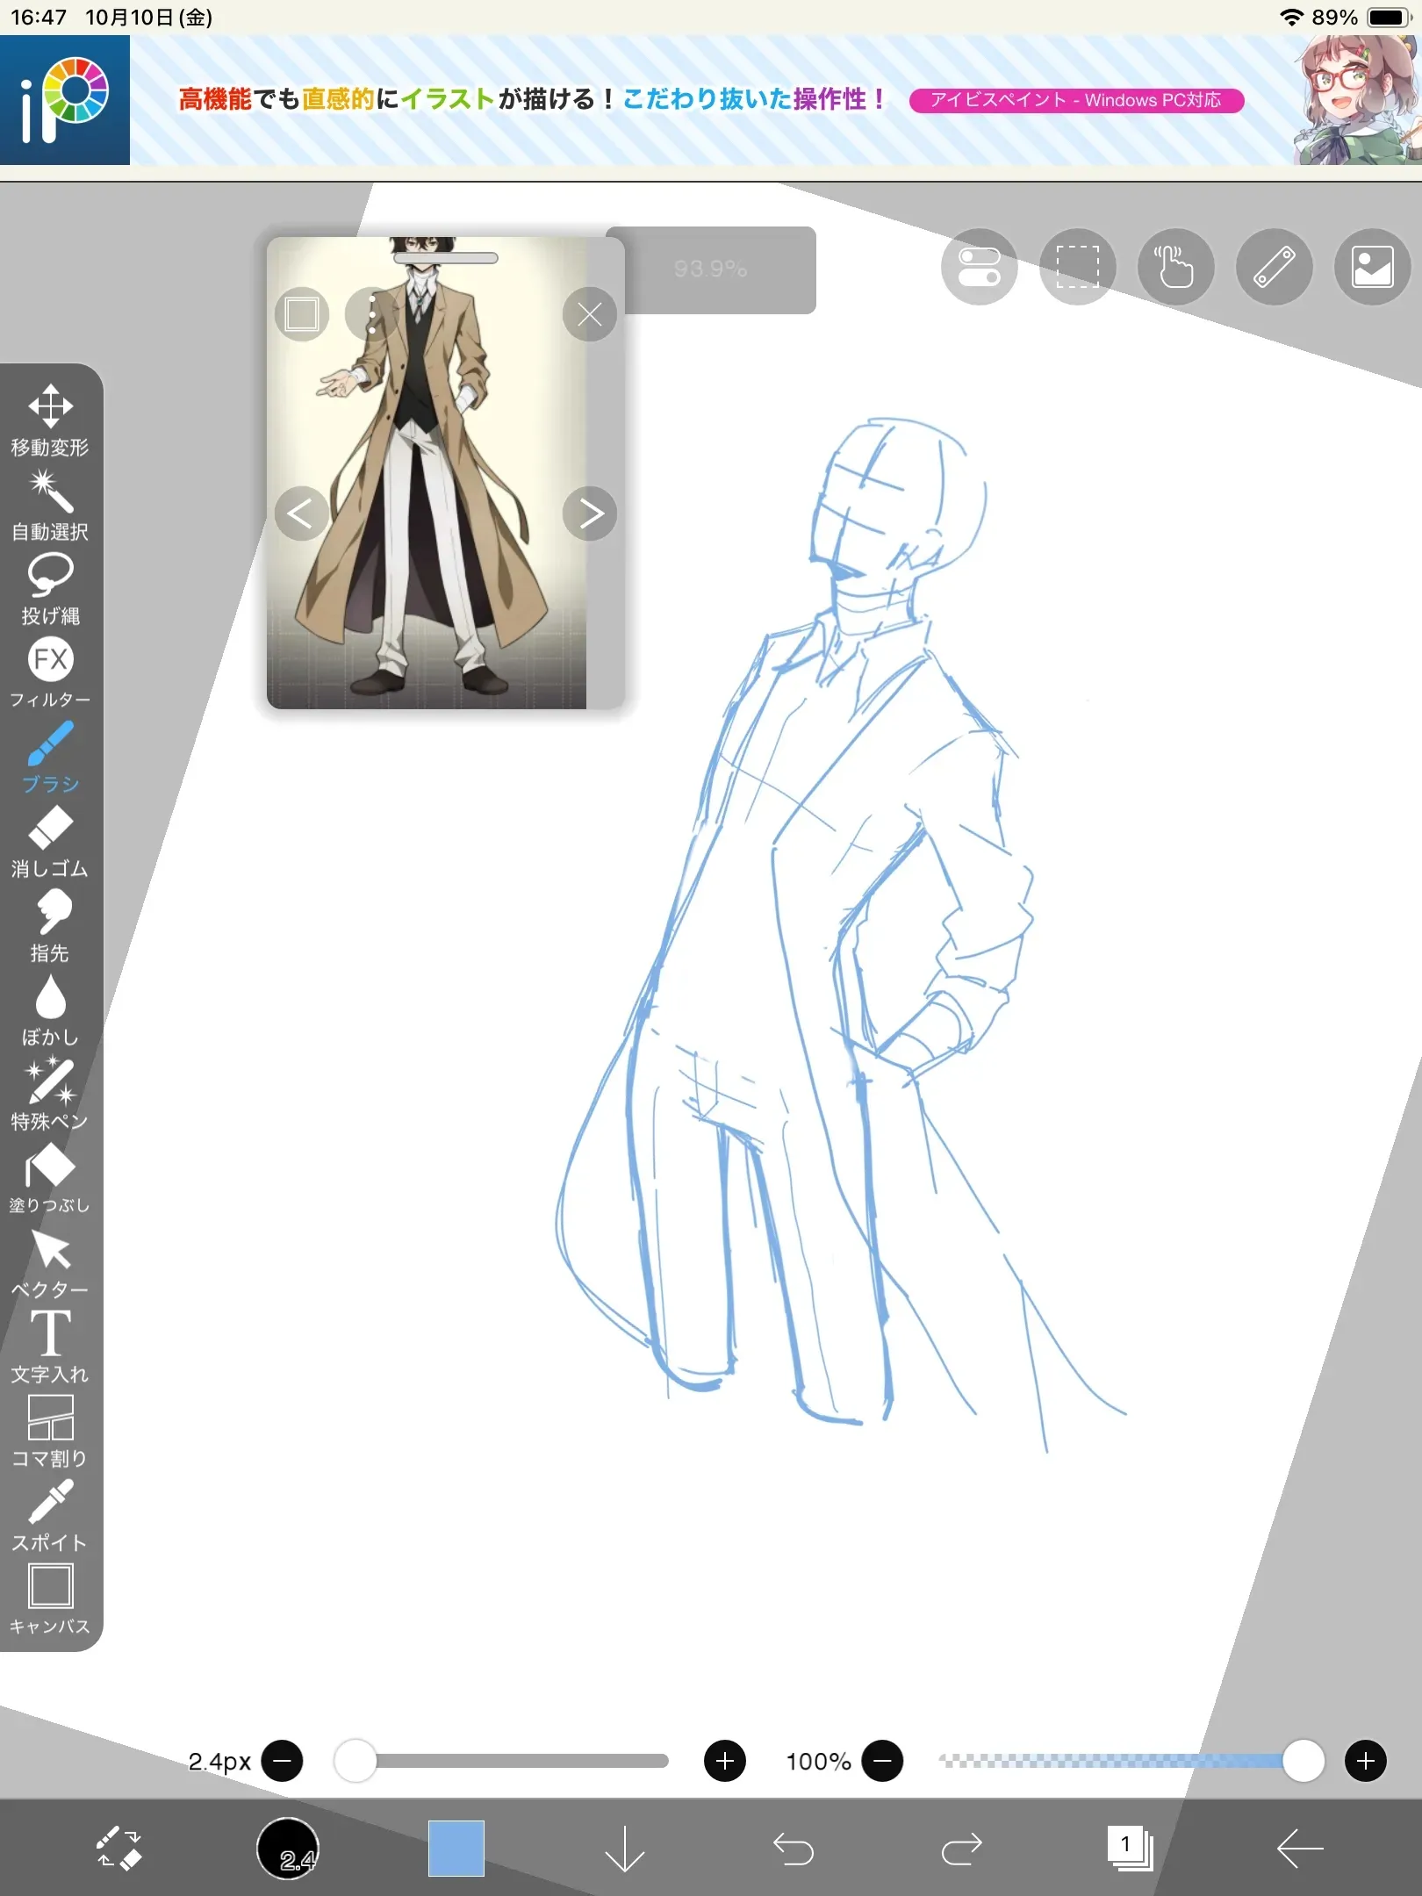Image resolution: width=1422 pixels, height=1896 pixels.
Task: Select the 自動選択 magic wand tool
Action: [50, 505]
